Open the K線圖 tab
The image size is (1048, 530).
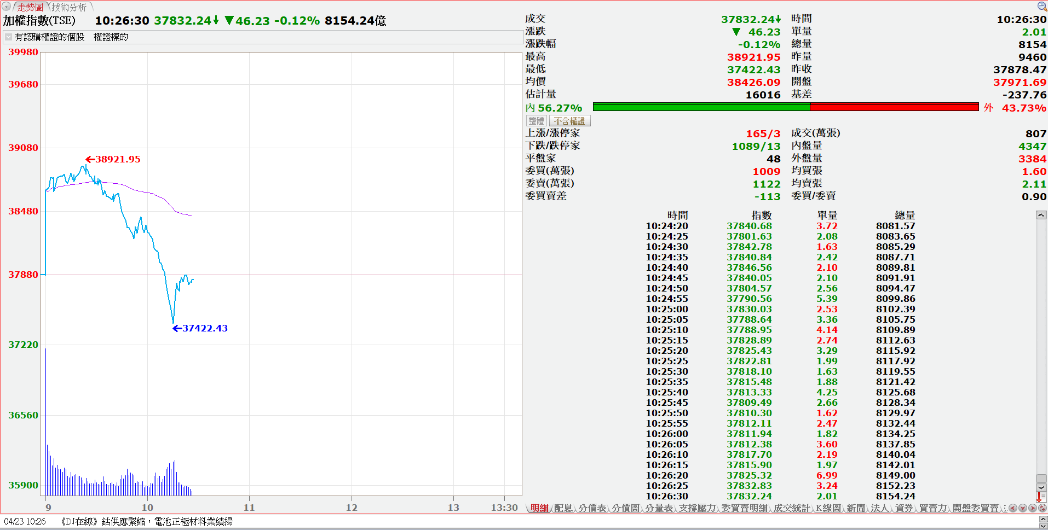pyautogui.click(x=827, y=508)
